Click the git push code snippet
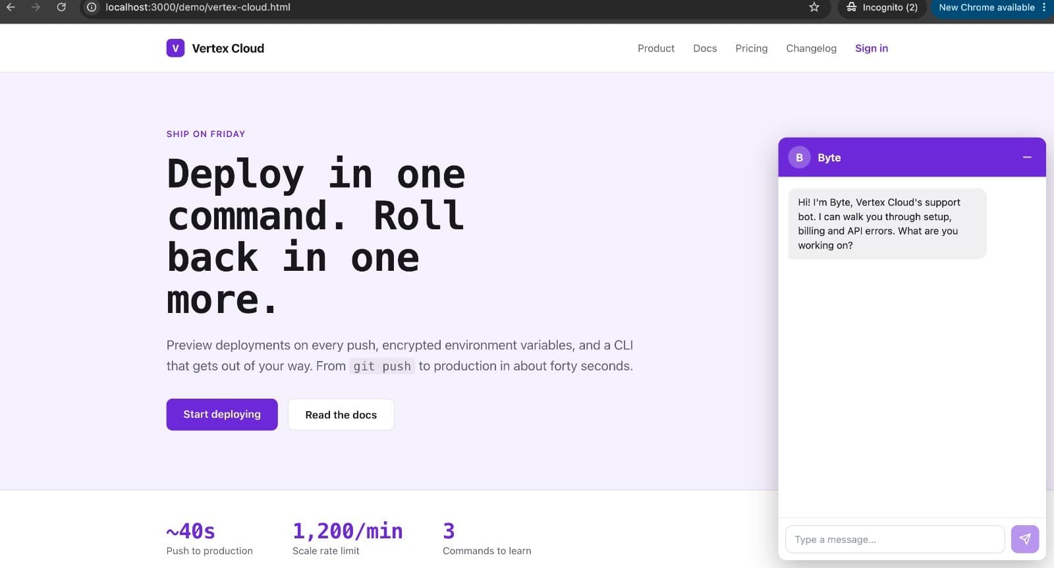Image resolution: width=1054 pixels, height=568 pixels. 382,366
